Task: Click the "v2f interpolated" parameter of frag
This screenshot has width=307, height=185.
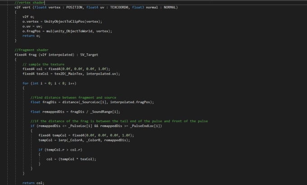Action: (56, 55)
